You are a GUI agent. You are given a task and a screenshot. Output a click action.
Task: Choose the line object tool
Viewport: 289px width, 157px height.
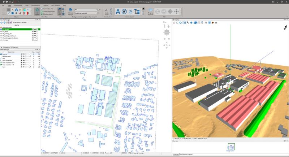click(x=9, y=13)
